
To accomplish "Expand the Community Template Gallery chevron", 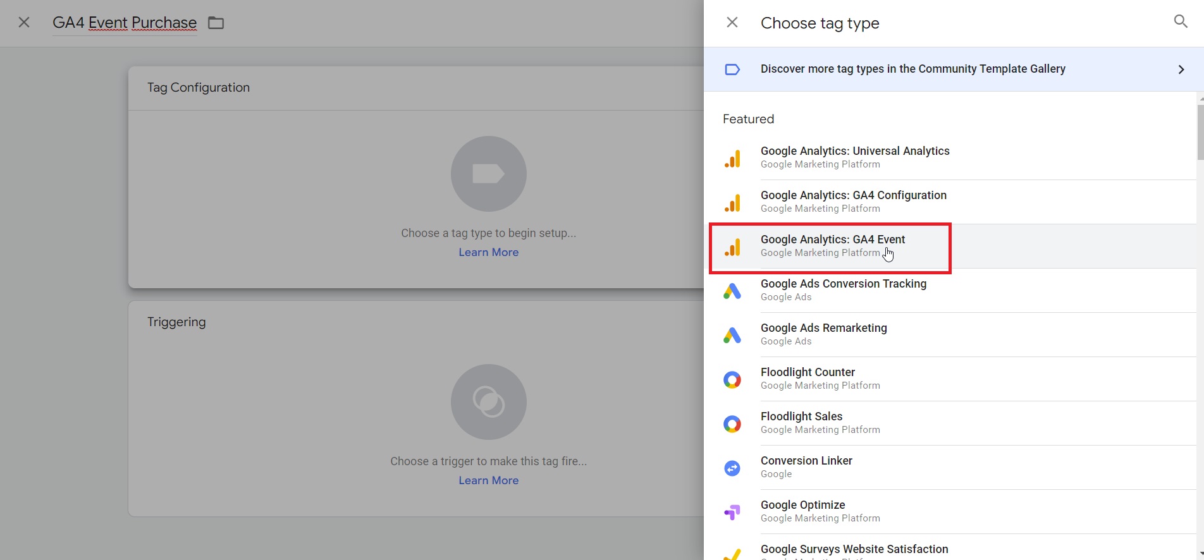I will [1181, 70].
